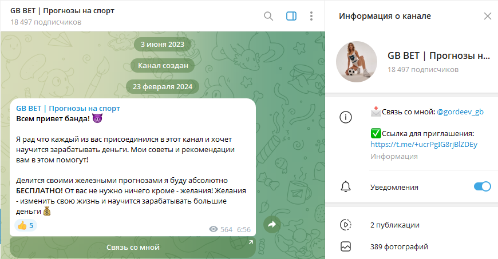Open the channel avatar photo
Image resolution: width=498 pixels, height=259 pixels.
pos(357,62)
